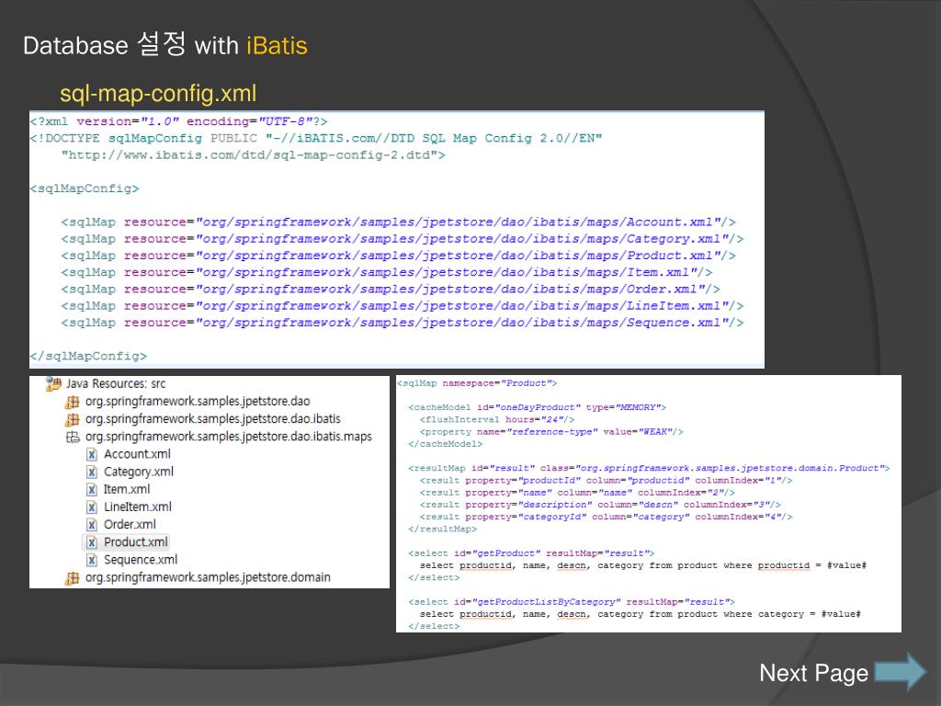
Task: Select org.springframework.samples.jpetstore.domain package label
Action: pyautogui.click(x=208, y=577)
